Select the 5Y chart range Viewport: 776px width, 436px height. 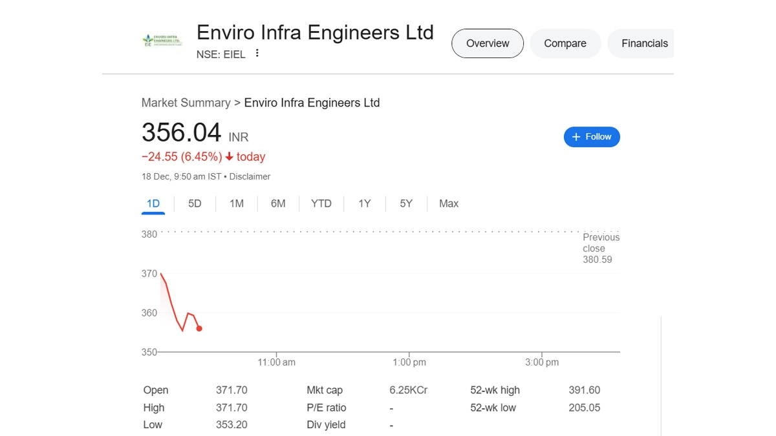point(406,203)
